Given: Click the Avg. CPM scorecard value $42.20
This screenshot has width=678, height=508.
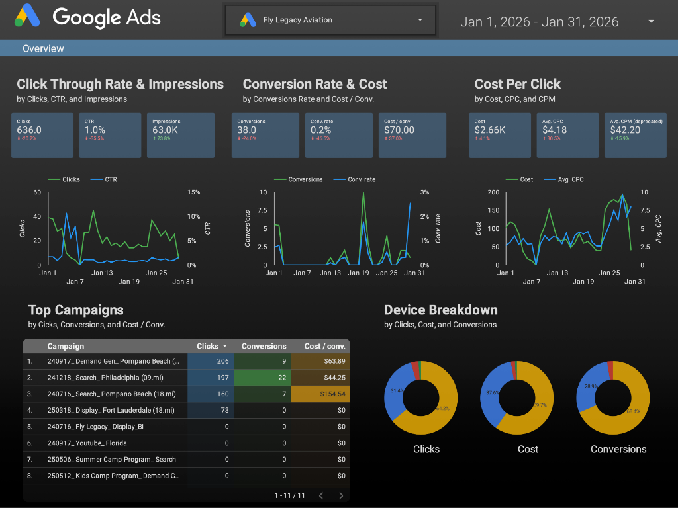Looking at the screenshot, I should 625,130.
